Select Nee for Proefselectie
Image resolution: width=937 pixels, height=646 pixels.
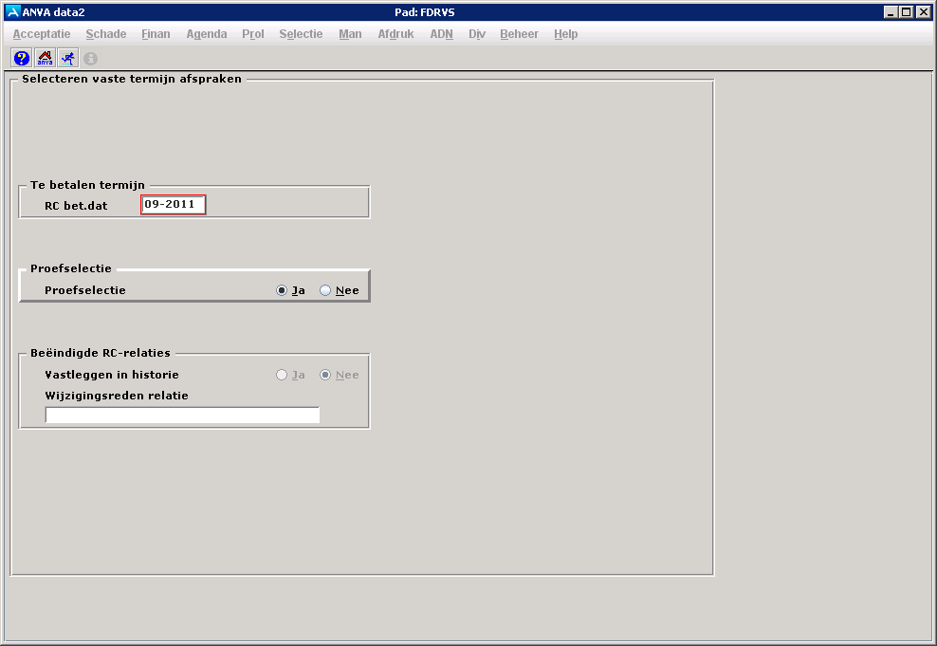(x=325, y=290)
